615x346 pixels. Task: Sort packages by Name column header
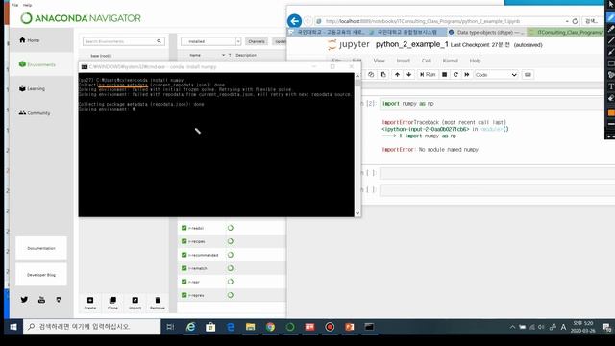195,55
